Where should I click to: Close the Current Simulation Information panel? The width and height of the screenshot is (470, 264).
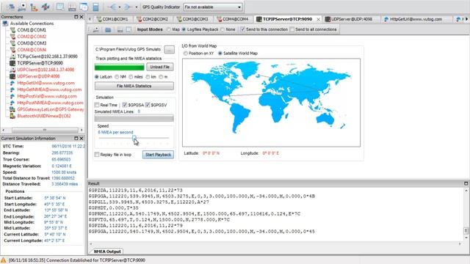pyautogui.click(x=82, y=139)
